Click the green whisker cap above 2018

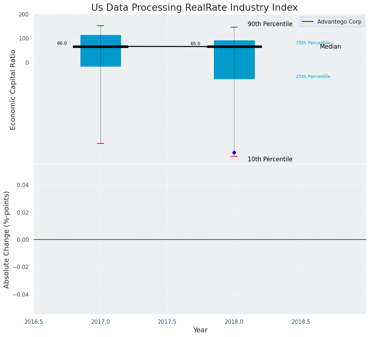234,27
